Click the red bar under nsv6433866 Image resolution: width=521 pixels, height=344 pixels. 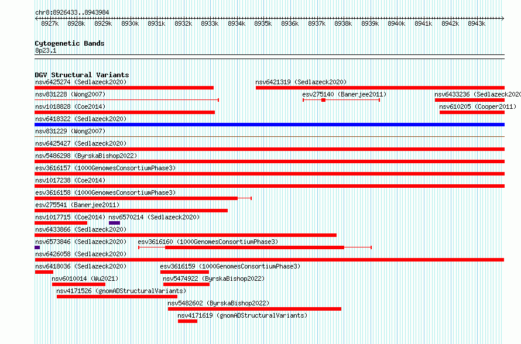(186, 235)
